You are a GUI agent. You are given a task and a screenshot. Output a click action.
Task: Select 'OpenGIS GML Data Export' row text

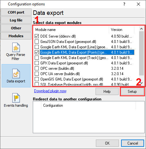72,79
